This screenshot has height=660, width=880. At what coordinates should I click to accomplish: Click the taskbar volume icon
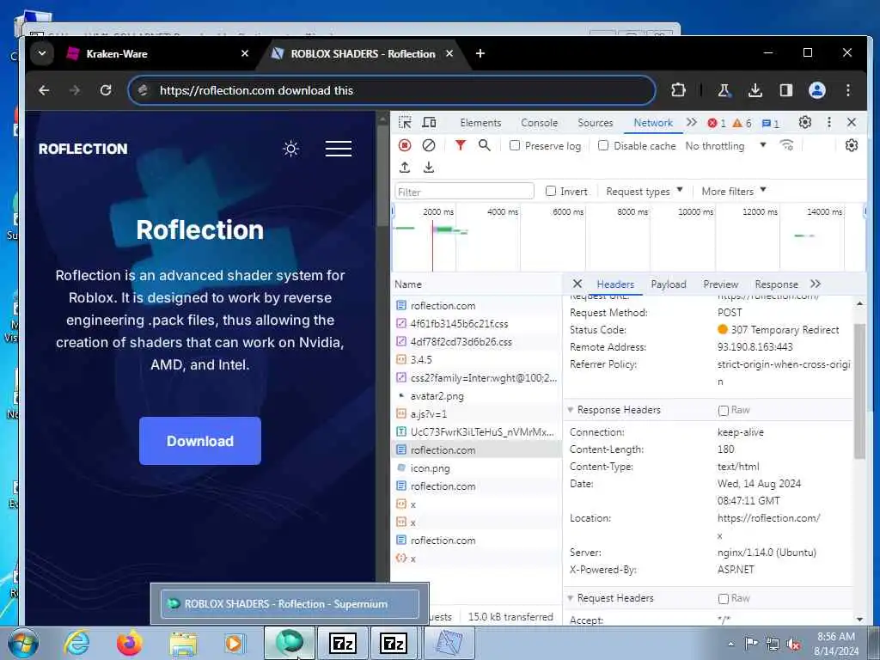[x=793, y=644]
